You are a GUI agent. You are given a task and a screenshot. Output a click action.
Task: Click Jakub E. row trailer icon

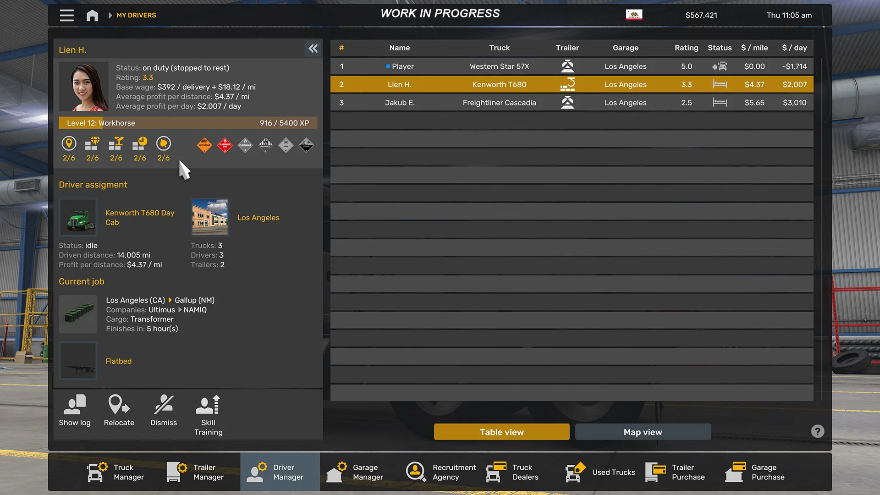pyautogui.click(x=567, y=103)
